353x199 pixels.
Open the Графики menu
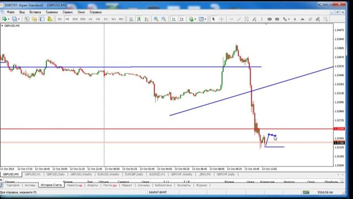(x=52, y=12)
